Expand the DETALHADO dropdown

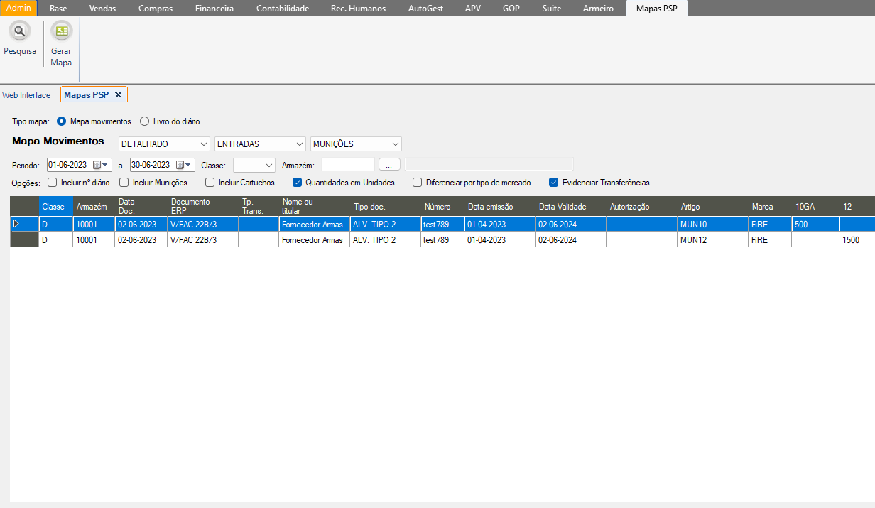pos(204,144)
